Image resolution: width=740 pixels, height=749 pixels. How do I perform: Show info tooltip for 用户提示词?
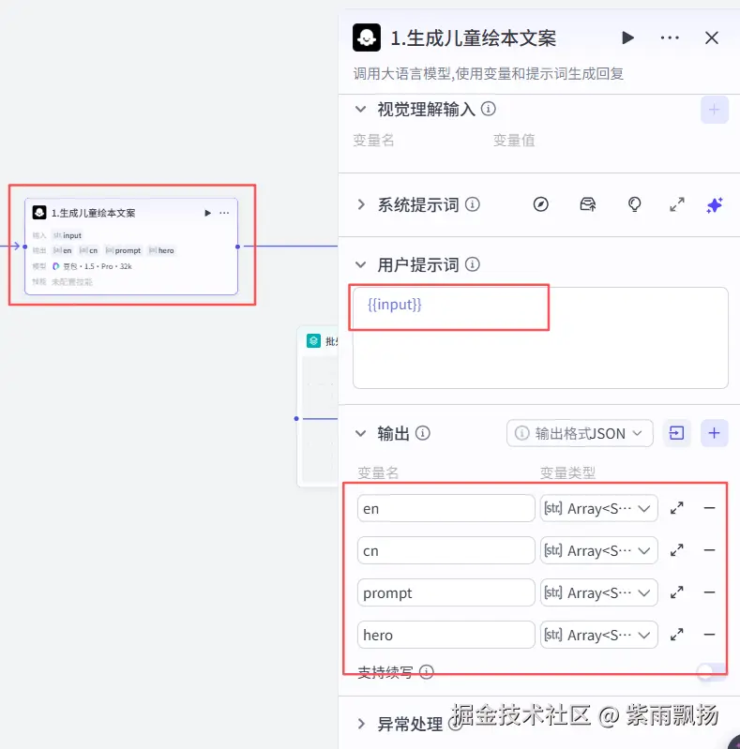(473, 264)
